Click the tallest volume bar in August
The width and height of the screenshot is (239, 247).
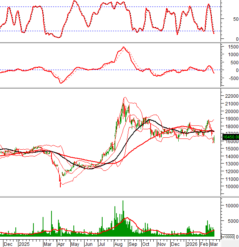pos(123,208)
